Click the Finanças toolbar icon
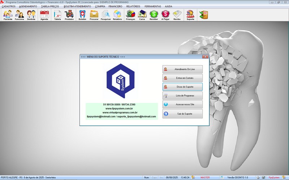Image resolution: width=289 pixels, height=180 pixels. click(x=130, y=15)
